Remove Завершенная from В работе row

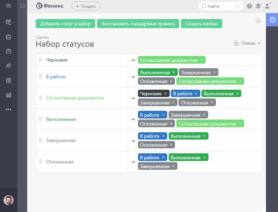[214, 72]
